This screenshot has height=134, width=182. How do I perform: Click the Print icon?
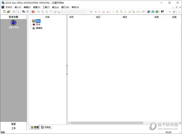[14, 12]
